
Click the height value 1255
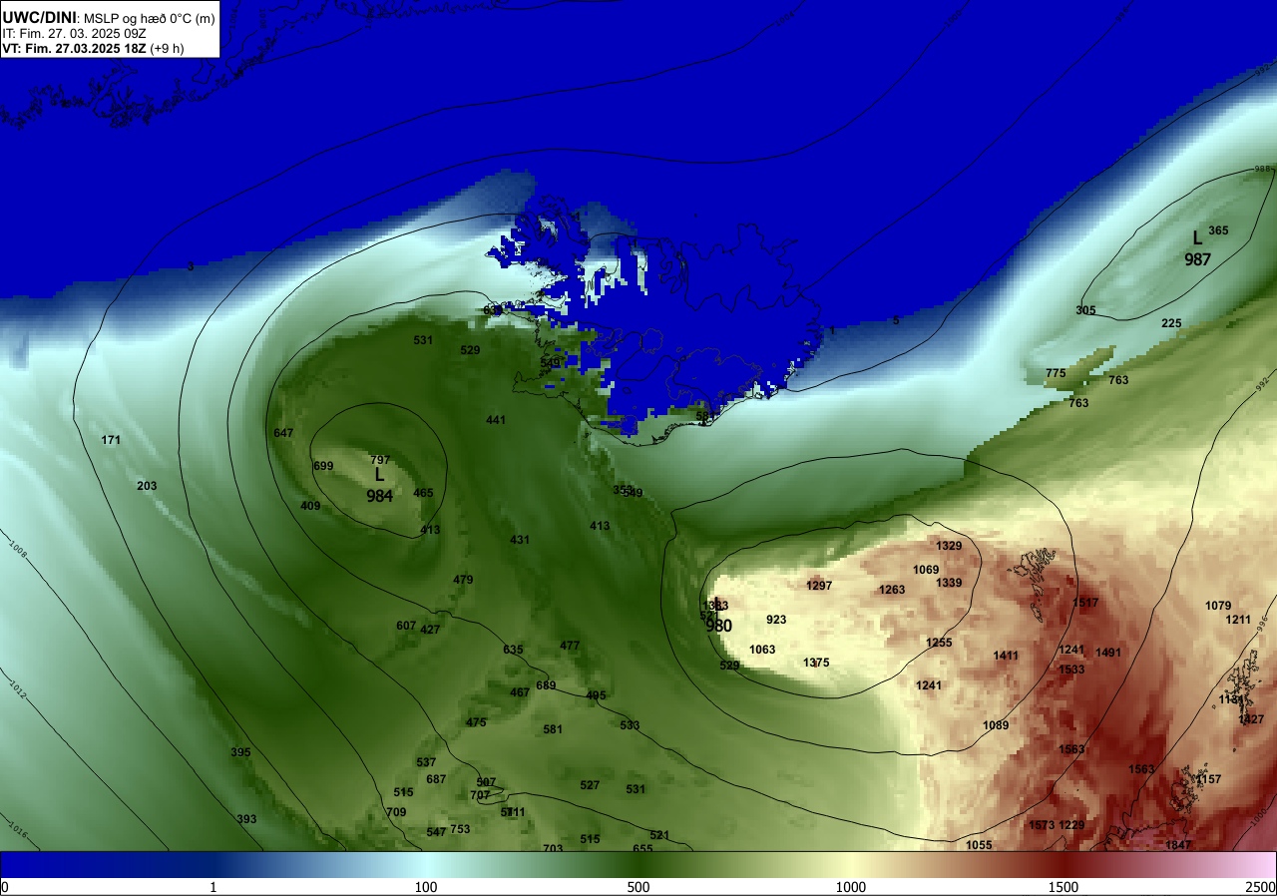pyautogui.click(x=939, y=643)
